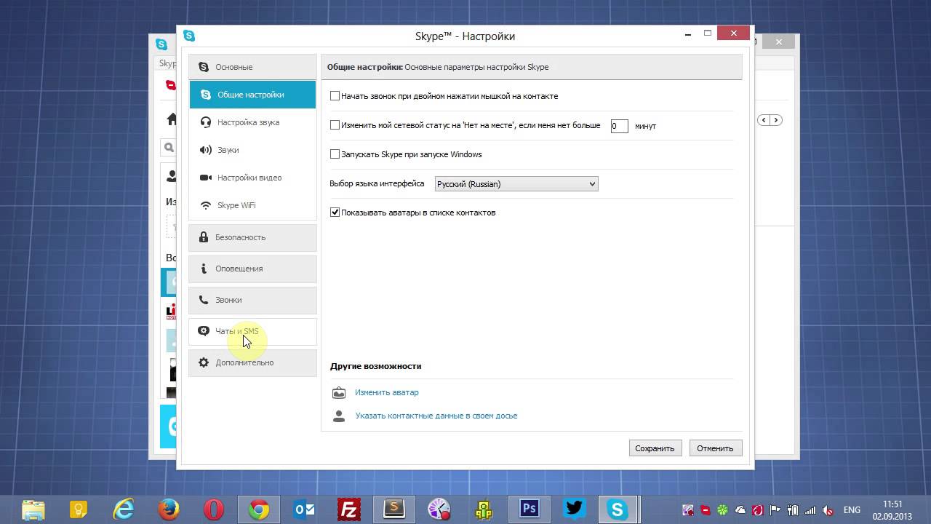Open Настройка звука sound settings
This screenshot has width=931, height=524.
point(252,122)
